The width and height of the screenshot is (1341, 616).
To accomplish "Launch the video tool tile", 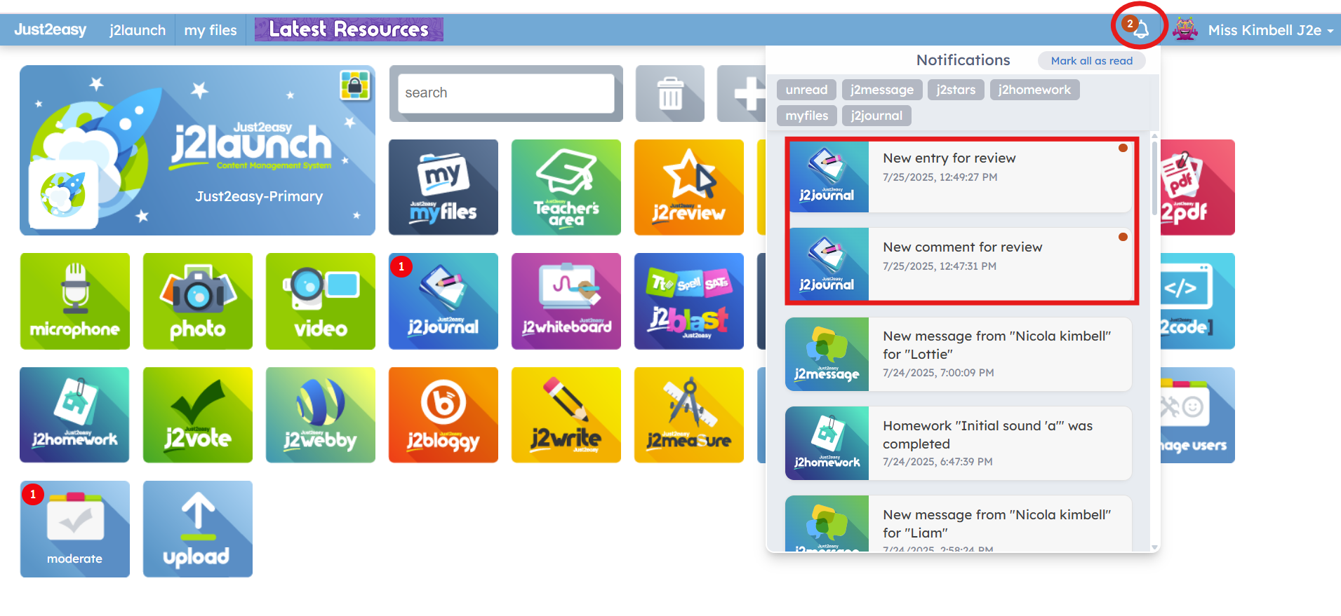I will pyautogui.click(x=321, y=301).
